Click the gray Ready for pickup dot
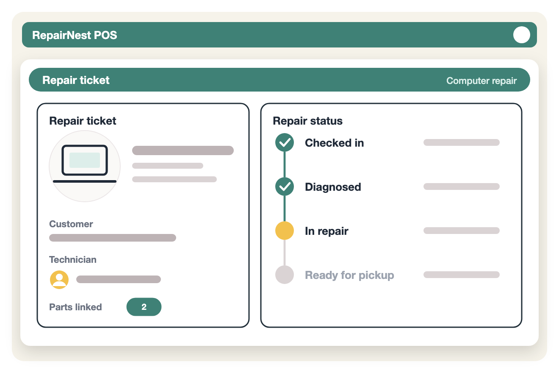The height and width of the screenshot is (373, 559). 285,275
